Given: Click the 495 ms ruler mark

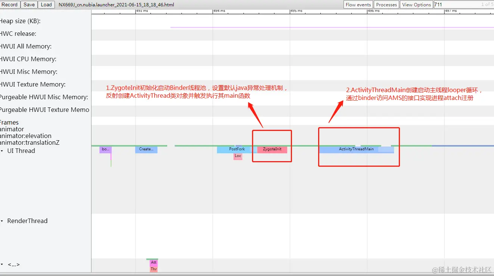Looking at the screenshot, I should coord(296,11).
